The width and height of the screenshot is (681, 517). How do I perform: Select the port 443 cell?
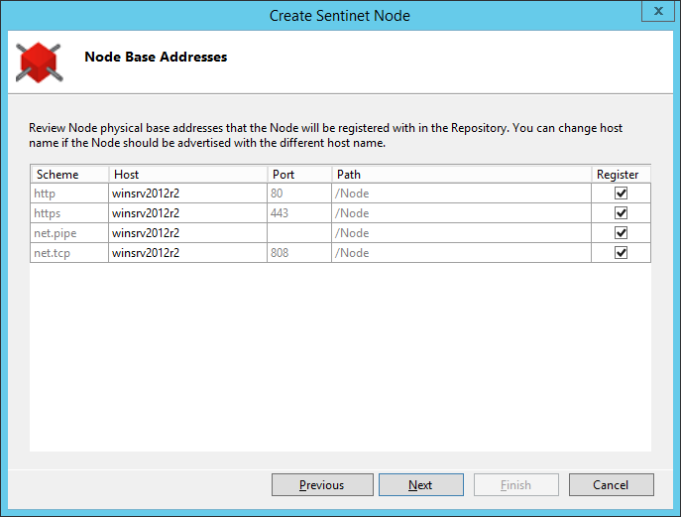299,213
